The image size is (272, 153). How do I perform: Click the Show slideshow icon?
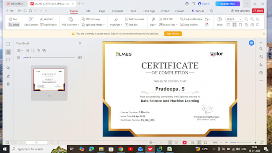click(220, 19)
